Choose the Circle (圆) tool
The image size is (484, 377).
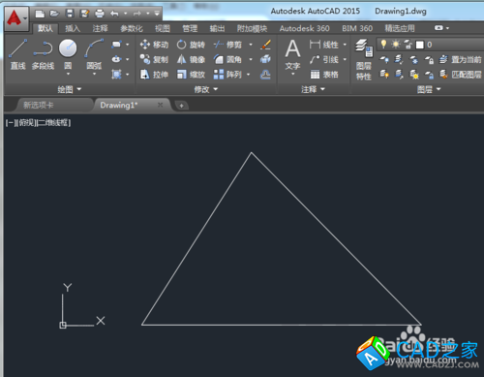pyautogui.click(x=68, y=55)
